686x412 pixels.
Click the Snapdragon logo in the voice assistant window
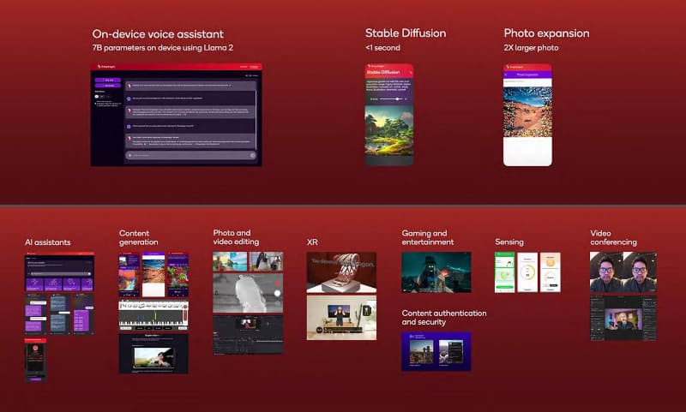(105, 67)
